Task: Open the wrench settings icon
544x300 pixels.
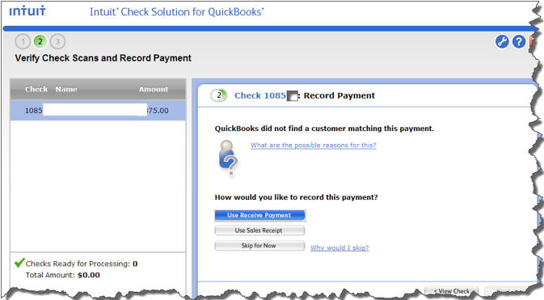Action: coord(502,42)
